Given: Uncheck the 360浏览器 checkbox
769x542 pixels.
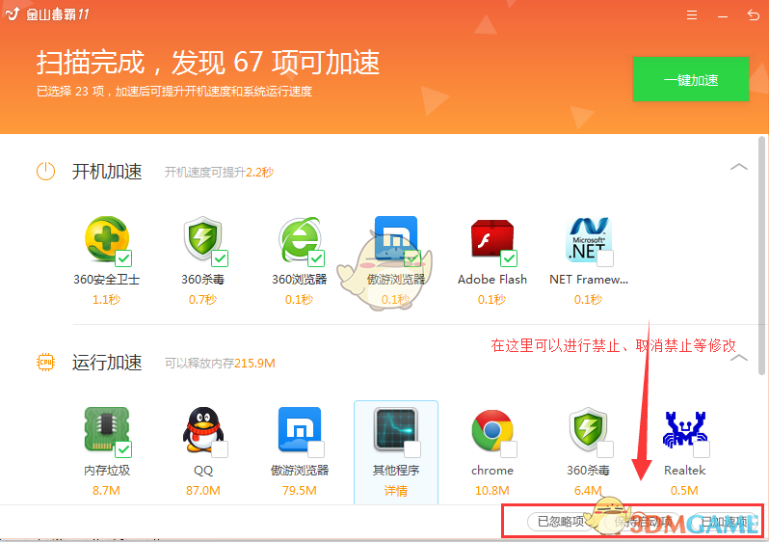Looking at the screenshot, I should coord(316,258).
